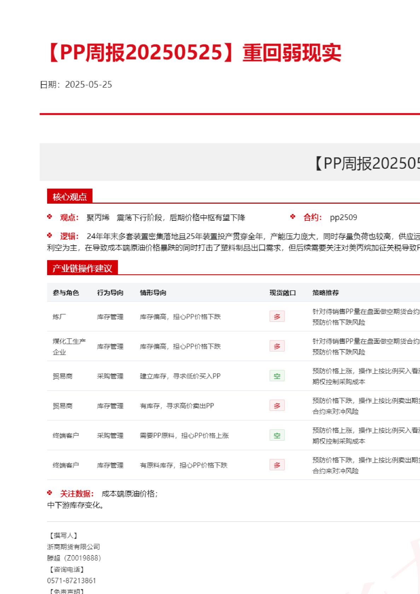Select the 产业链操作建议 section tab
Image resolution: width=420 pixels, height=594 pixels.
[x=82, y=268]
